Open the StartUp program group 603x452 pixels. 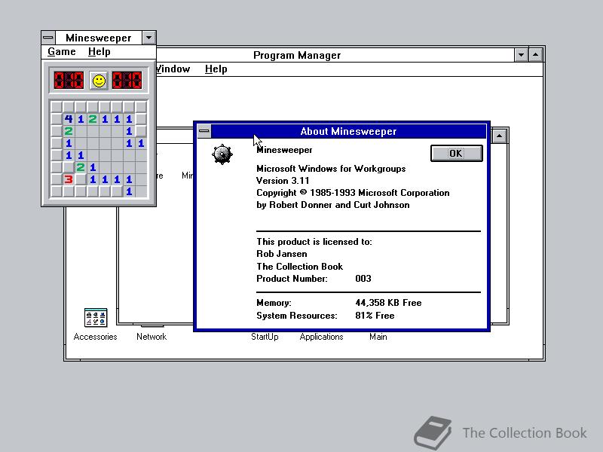[265, 337]
